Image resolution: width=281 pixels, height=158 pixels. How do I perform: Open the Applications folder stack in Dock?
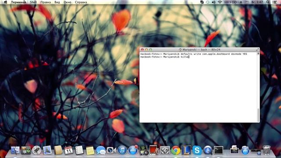(245, 150)
